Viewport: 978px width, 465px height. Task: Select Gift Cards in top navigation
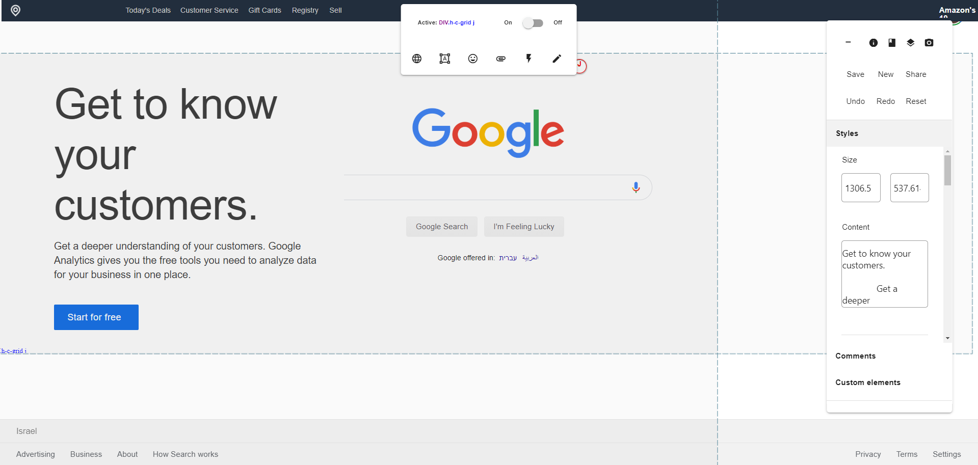[x=265, y=10]
